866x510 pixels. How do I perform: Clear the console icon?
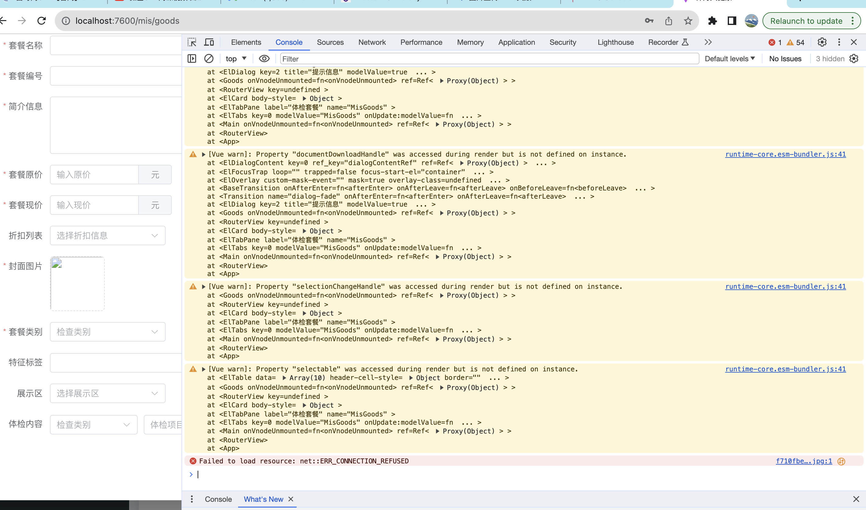pyautogui.click(x=209, y=59)
